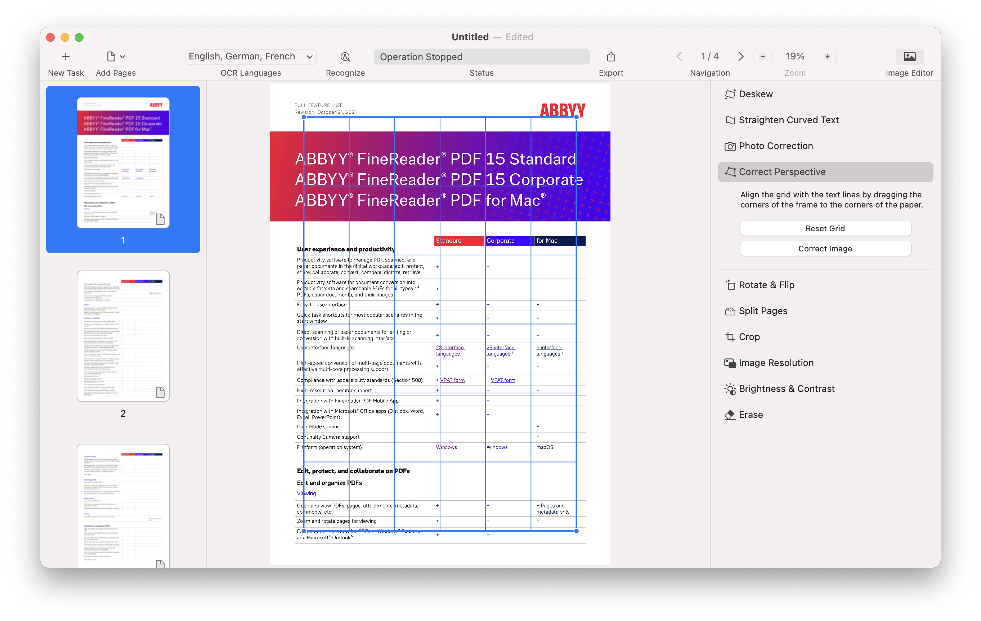Click the Correct Image button
Image resolution: width=981 pixels, height=621 pixels.
point(825,247)
